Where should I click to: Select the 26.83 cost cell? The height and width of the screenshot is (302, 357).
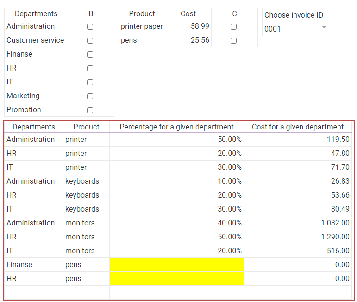298,181
